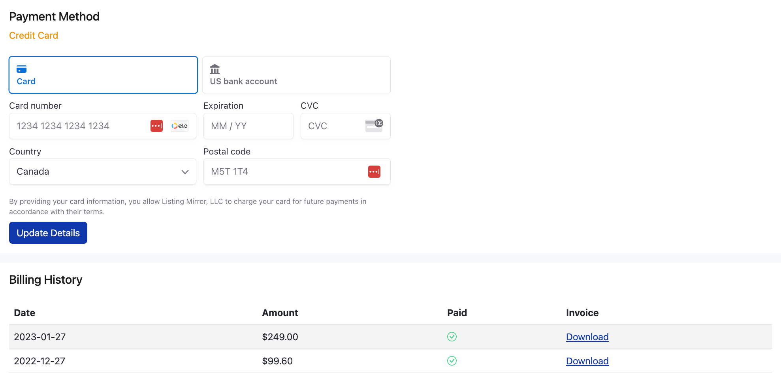Click the CVC card hint icon

(x=374, y=126)
